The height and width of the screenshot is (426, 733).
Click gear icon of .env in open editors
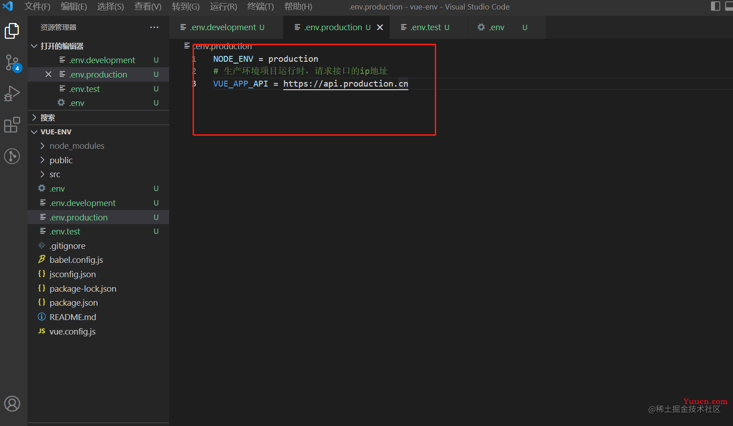[61, 103]
